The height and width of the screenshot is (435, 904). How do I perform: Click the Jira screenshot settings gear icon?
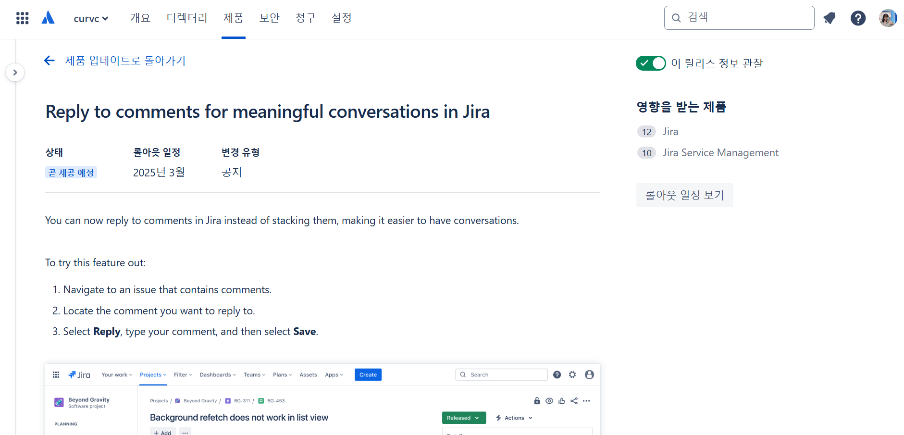(x=572, y=375)
